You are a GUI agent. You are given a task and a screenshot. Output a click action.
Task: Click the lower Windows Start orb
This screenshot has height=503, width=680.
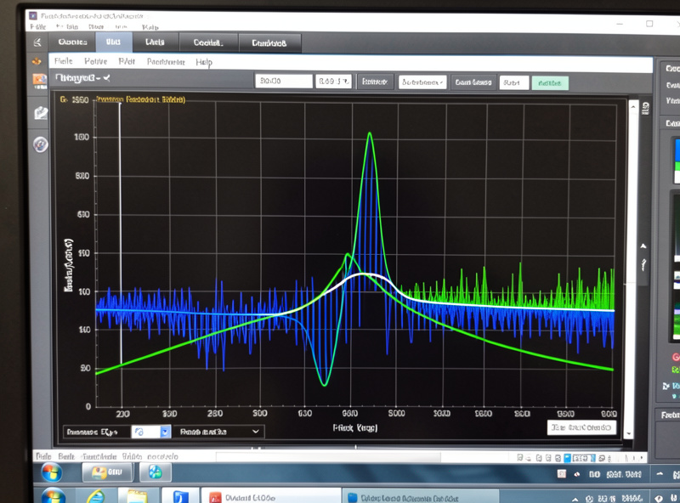(x=54, y=495)
